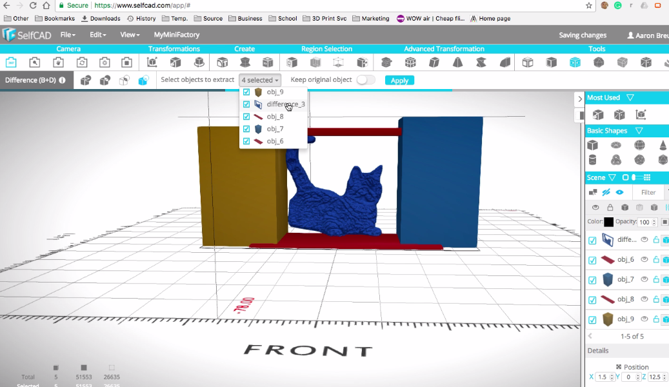Open Aaron user account menu
Viewport: 669px width, 387px height.
click(648, 35)
